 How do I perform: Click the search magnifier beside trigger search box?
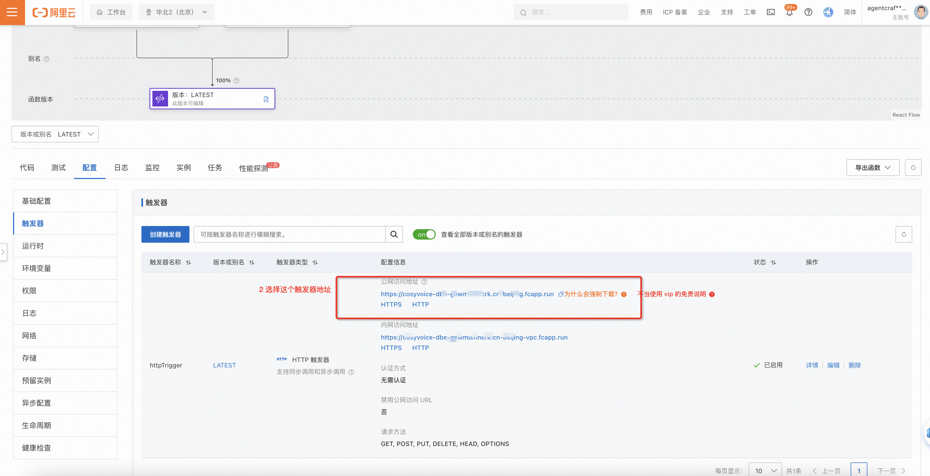pyautogui.click(x=394, y=234)
